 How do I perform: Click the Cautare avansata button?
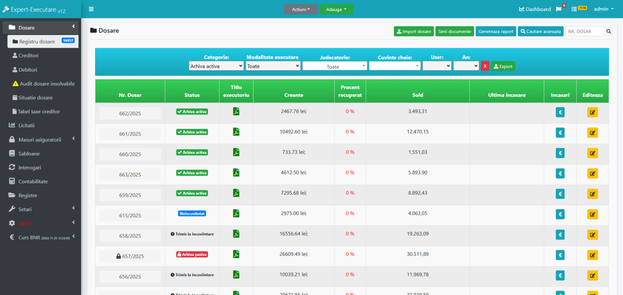[x=540, y=32]
